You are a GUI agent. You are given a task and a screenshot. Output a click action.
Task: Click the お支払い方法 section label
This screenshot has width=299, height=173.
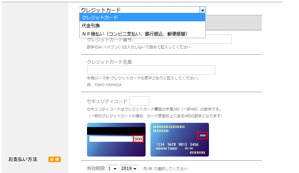pyautogui.click(x=23, y=160)
